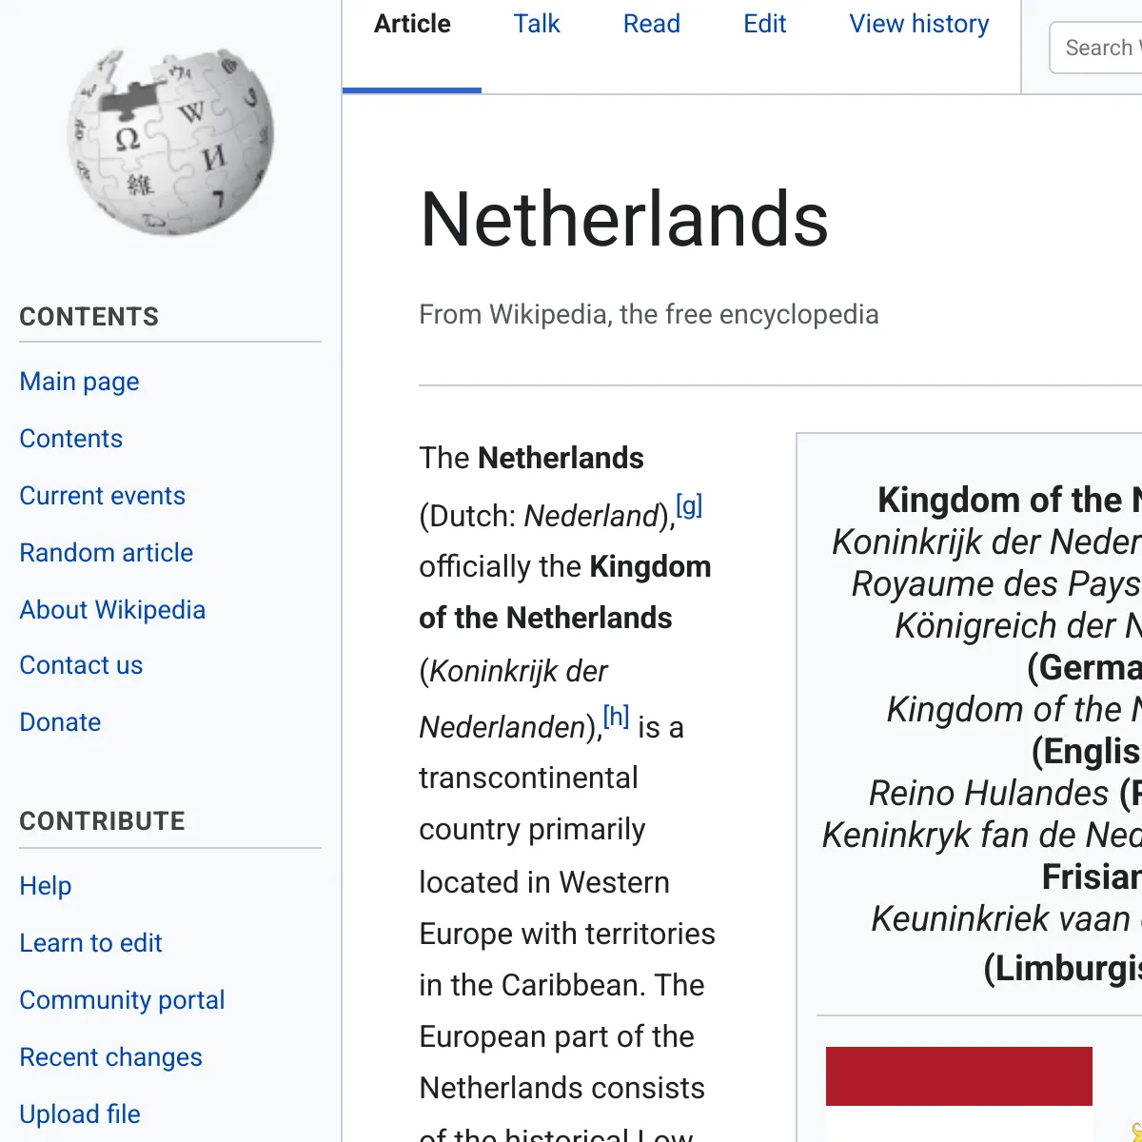1142x1142 pixels.
Task: Click the Wikipedia globe logo
Action: click(x=170, y=143)
